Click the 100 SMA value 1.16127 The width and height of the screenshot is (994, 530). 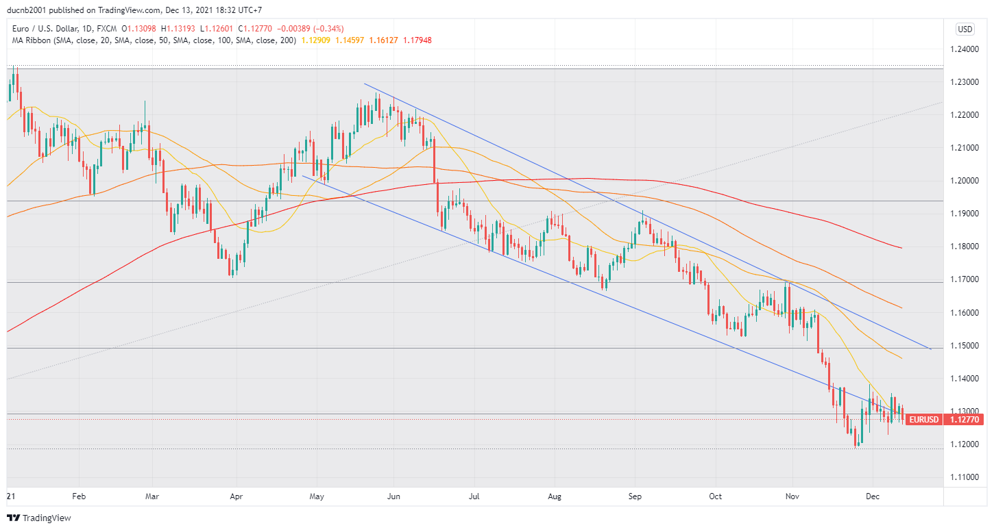click(x=383, y=40)
